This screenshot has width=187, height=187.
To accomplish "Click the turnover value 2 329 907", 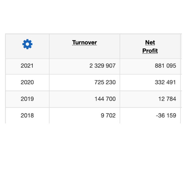I will coord(103,66).
